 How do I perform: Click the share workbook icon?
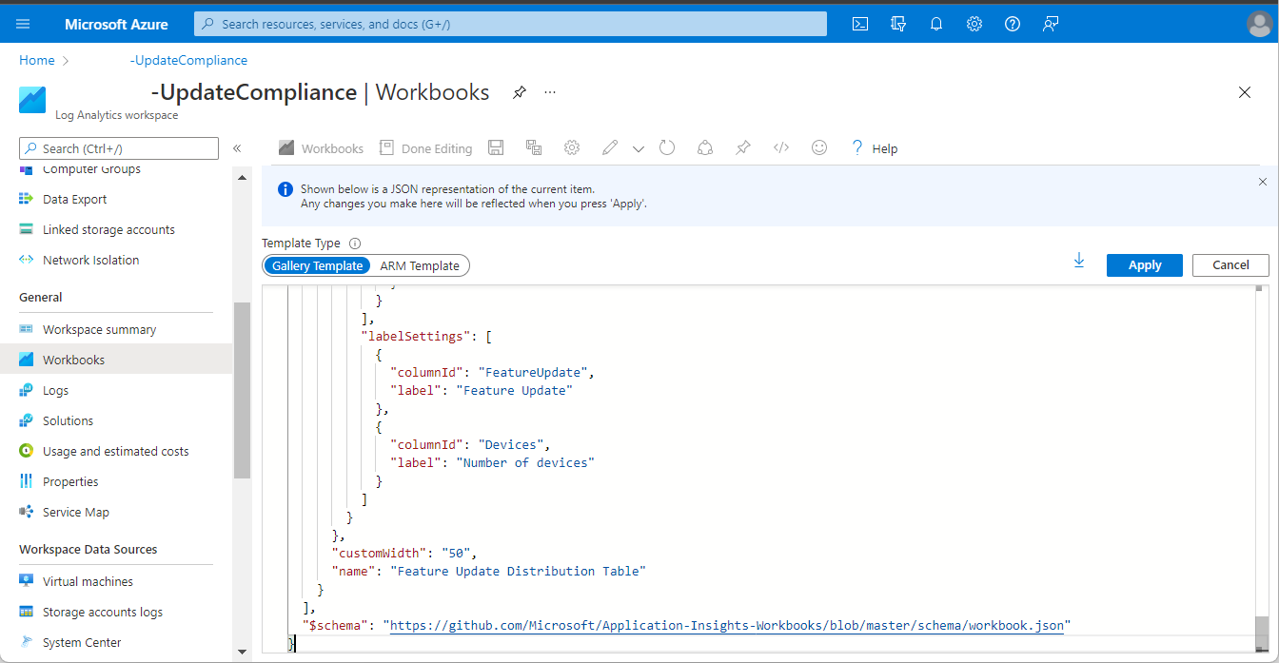pyautogui.click(x=705, y=147)
